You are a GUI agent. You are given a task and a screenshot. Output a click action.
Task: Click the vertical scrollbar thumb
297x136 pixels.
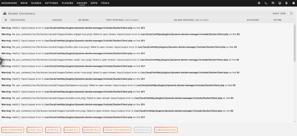click(295, 43)
